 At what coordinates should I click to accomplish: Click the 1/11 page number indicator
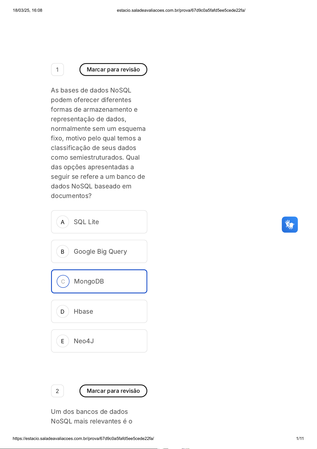click(300, 438)
